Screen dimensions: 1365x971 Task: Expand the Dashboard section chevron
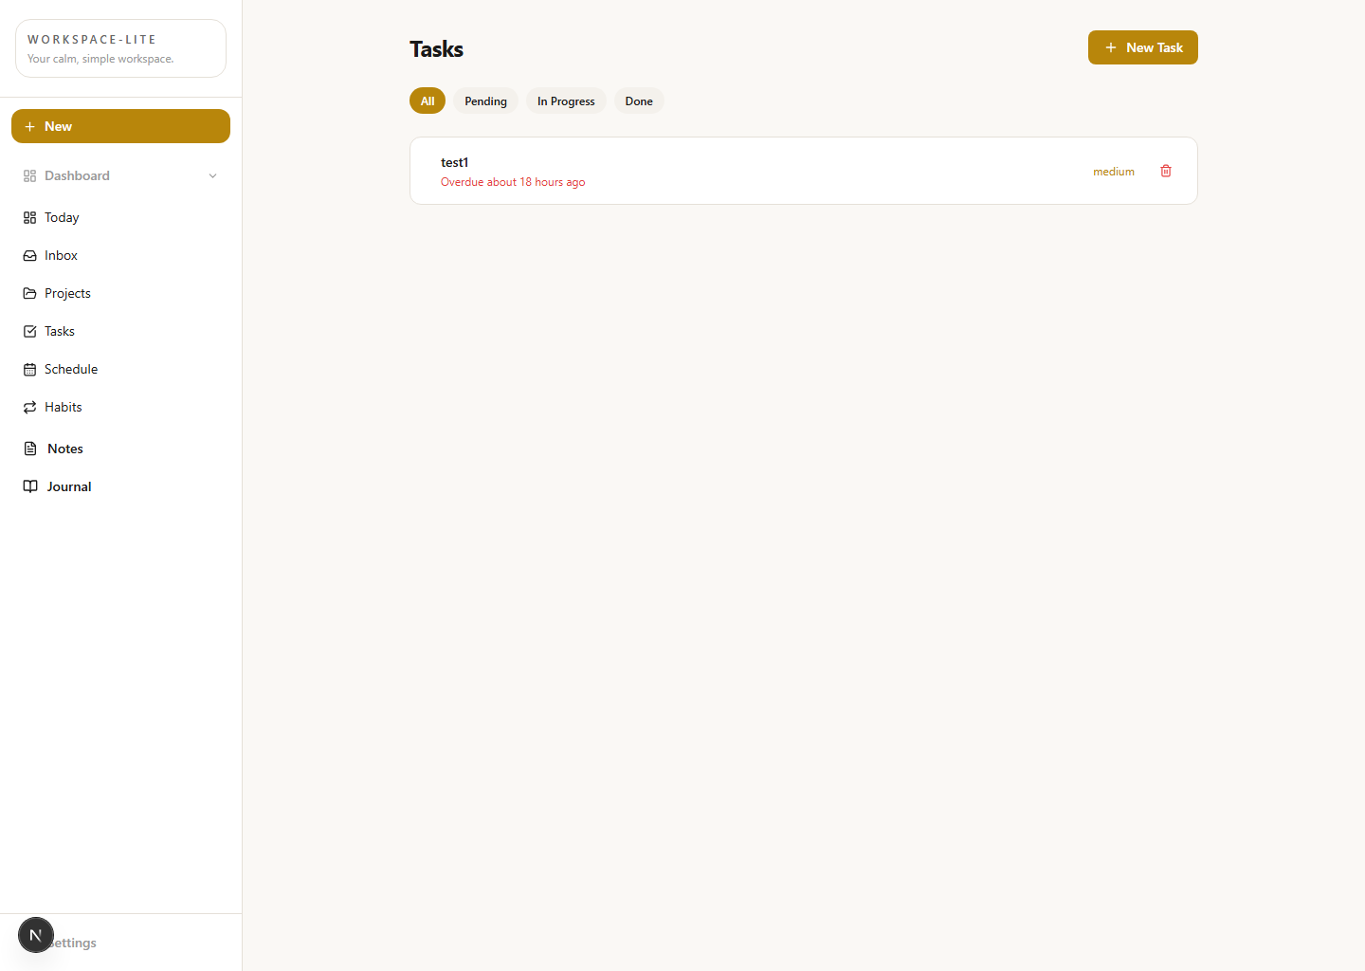pos(212,175)
